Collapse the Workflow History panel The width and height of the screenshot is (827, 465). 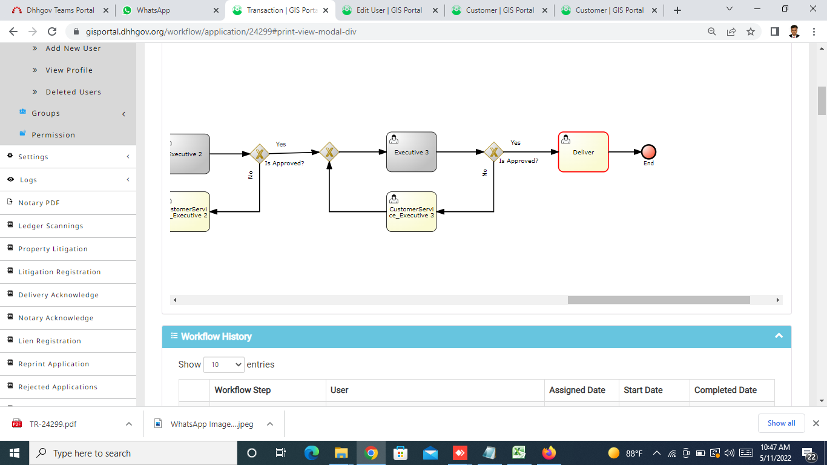tap(779, 336)
